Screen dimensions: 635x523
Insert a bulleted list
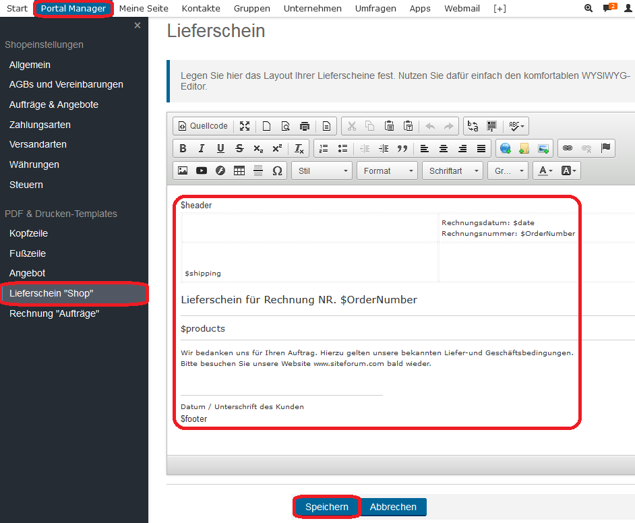pyautogui.click(x=342, y=148)
